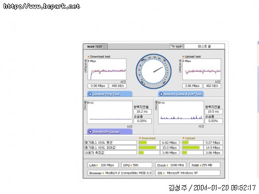Click the VoIP ping latency graph

[181, 112]
